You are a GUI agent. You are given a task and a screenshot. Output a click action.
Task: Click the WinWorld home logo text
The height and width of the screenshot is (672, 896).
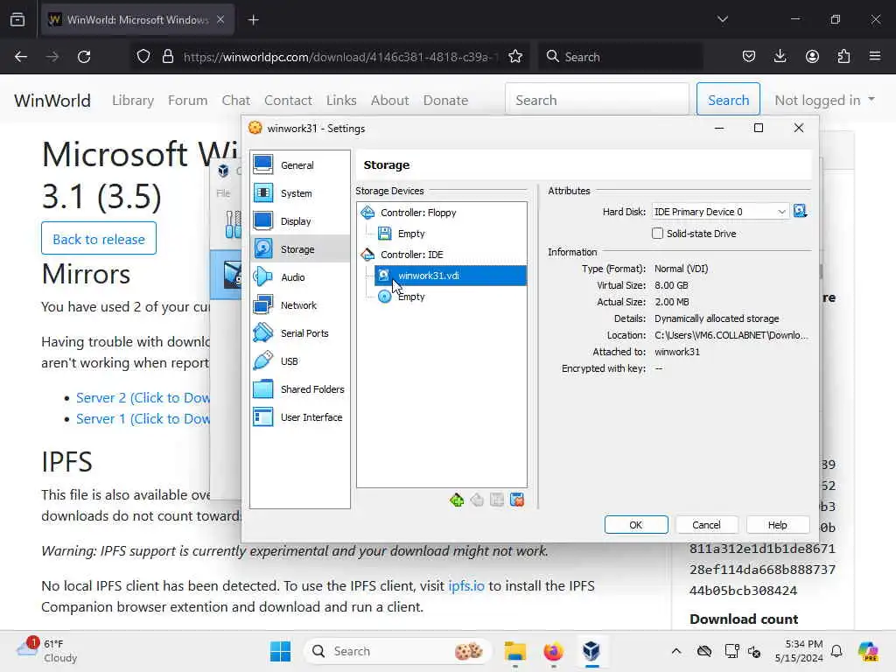52,100
